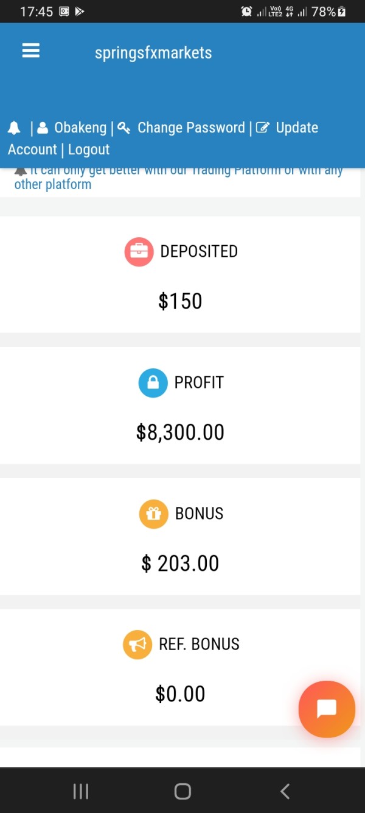This screenshot has width=365, height=813.
Task: Click the Logout link
Action: coord(89,150)
